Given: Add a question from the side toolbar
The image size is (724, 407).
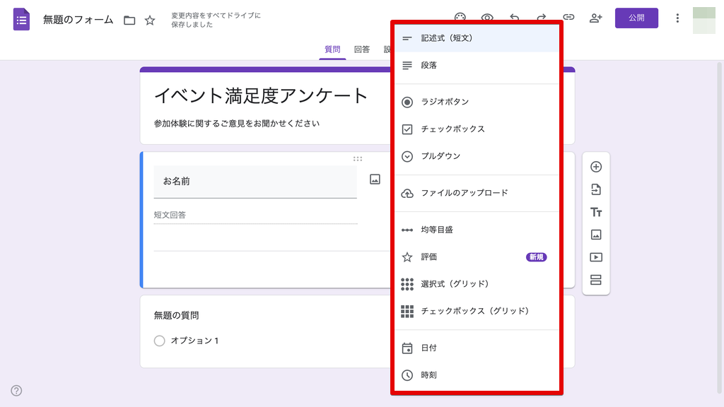Looking at the screenshot, I should (x=596, y=167).
